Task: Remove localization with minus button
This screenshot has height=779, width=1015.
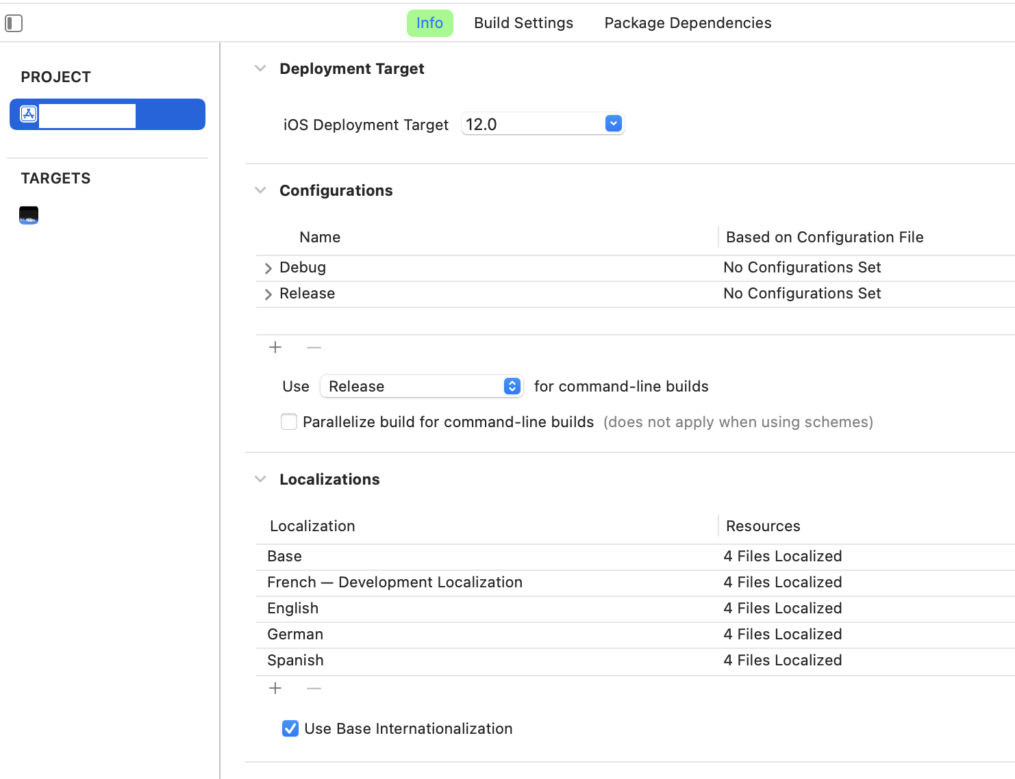Action: point(314,689)
